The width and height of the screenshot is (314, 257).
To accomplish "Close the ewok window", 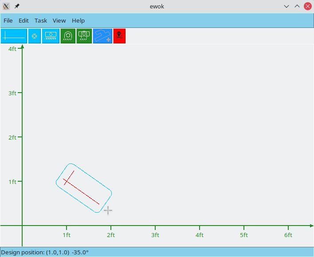I will tap(308, 6).
